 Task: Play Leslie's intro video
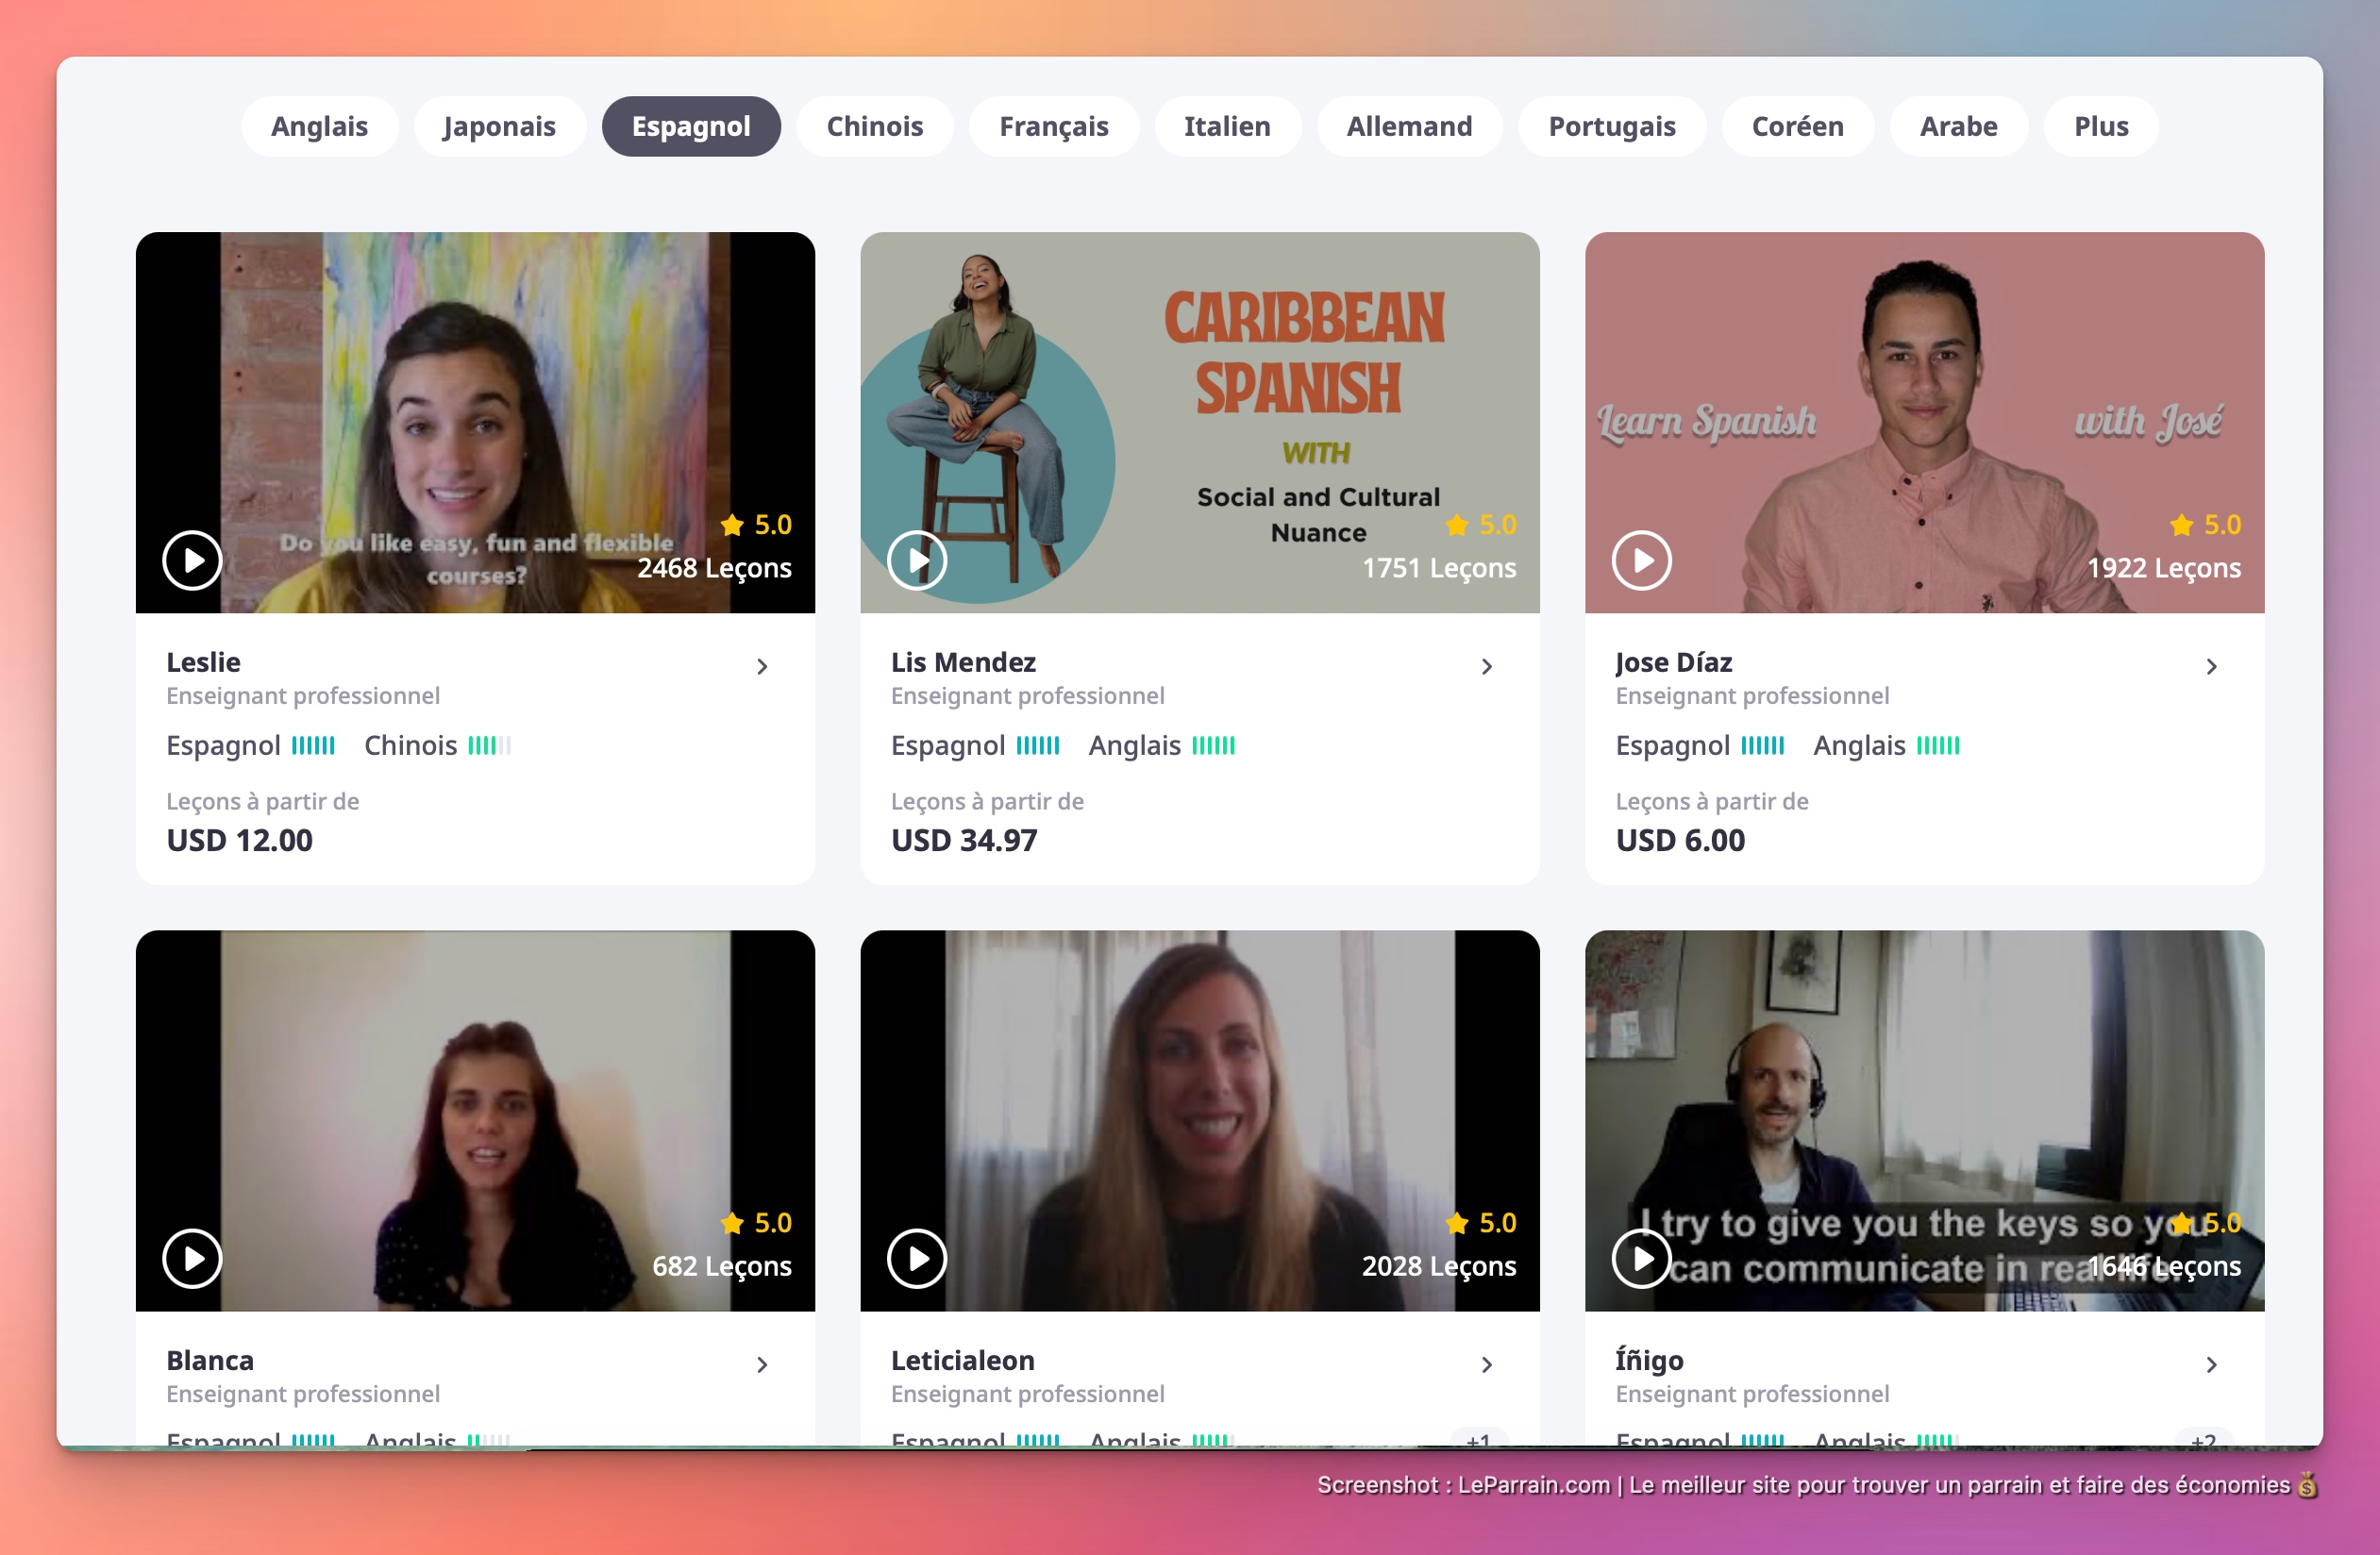point(192,560)
